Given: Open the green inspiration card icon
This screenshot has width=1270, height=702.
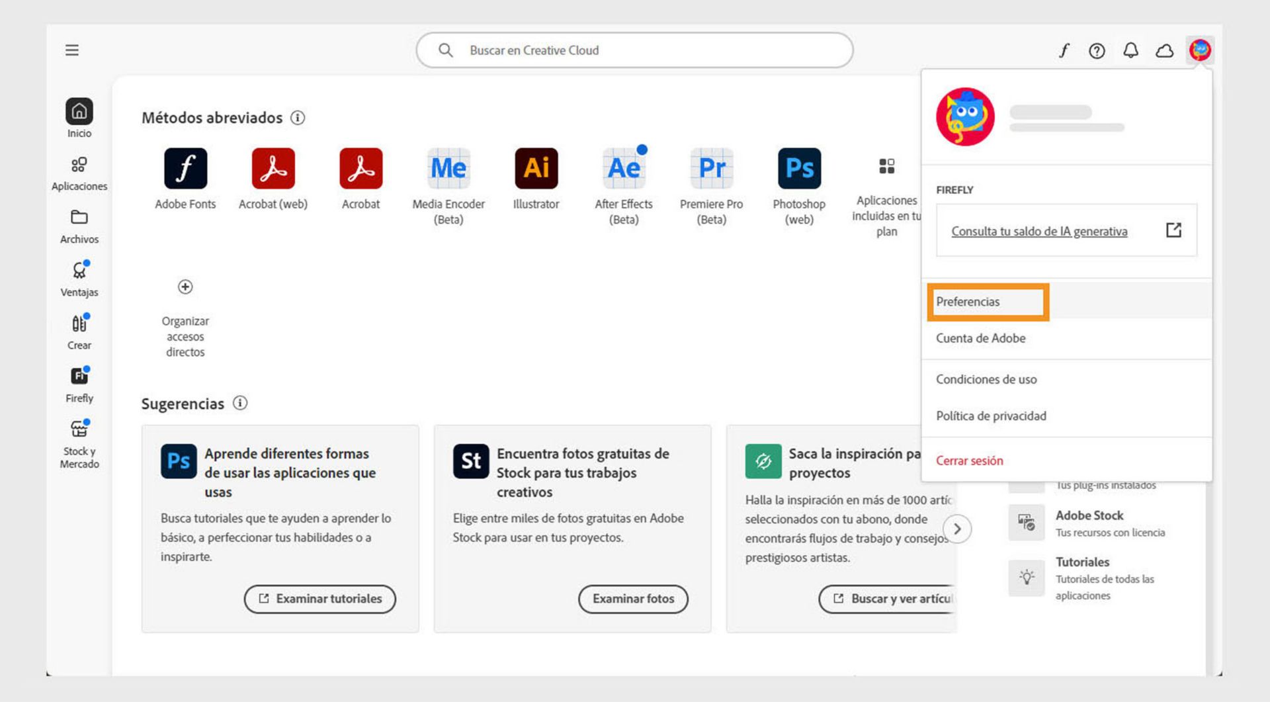Looking at the screenshot, I should pos(763,461).
